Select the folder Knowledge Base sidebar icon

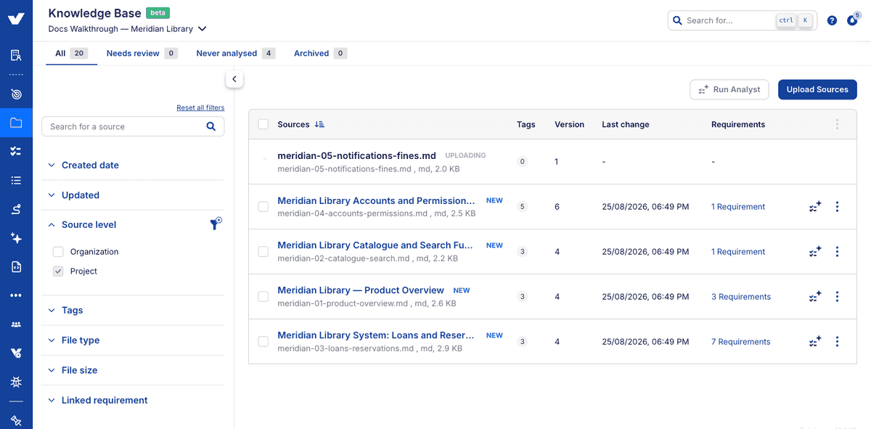16,123
